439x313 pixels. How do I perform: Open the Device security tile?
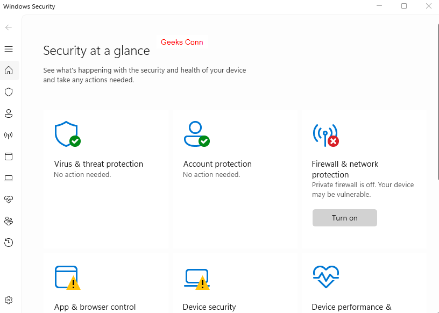(x=209, y=307)
